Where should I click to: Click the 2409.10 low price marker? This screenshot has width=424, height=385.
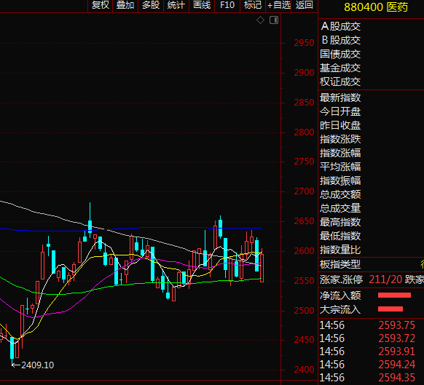[38, 365]
